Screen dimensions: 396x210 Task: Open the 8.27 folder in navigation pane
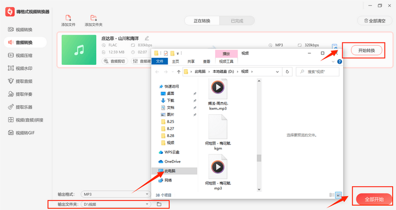(168, 129)
